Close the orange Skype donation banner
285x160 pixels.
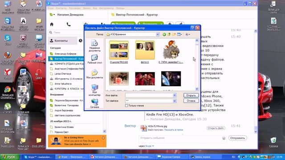103,138
